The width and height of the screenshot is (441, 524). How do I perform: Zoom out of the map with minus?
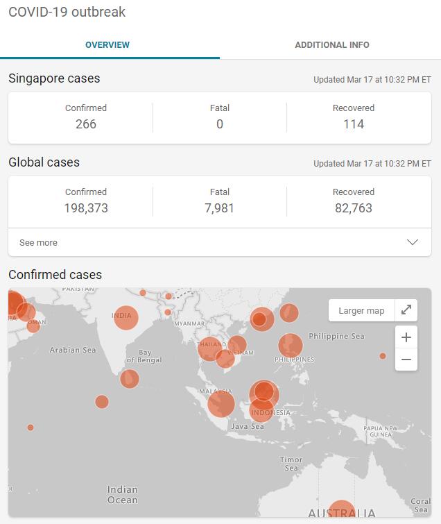(406, 360)
